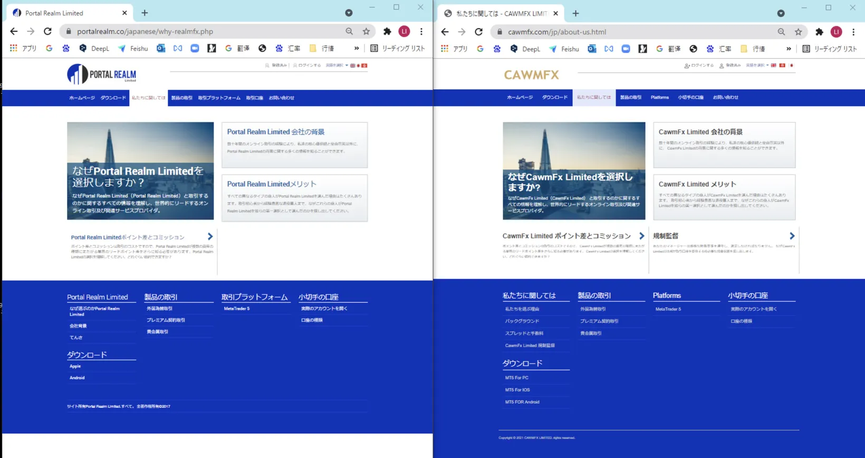Show hidden bookmarks chevron in Portal Realm window
The height and width of the screenshot is (458, 865).
(x=357, y=49)
